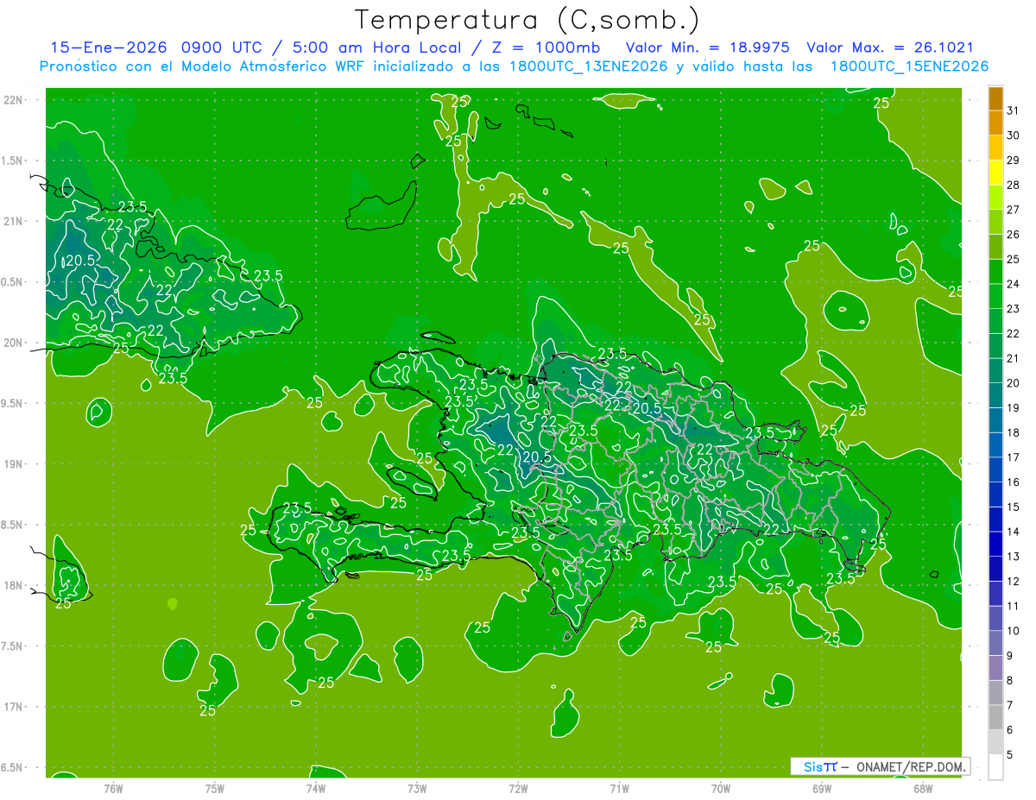
Task: Click color scale label '8'
Action: click(1010, 680)
